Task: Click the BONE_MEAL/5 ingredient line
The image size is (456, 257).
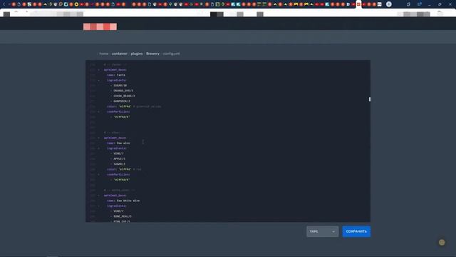Action: [123, 217]
